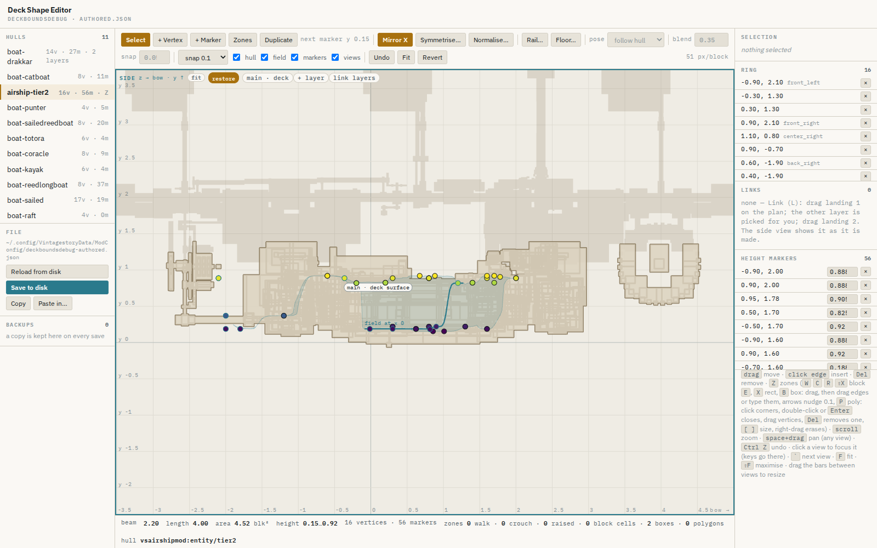Screen dimensions: 877x548
Task: Click the snap value input field
Action: (x=154, y=58)
